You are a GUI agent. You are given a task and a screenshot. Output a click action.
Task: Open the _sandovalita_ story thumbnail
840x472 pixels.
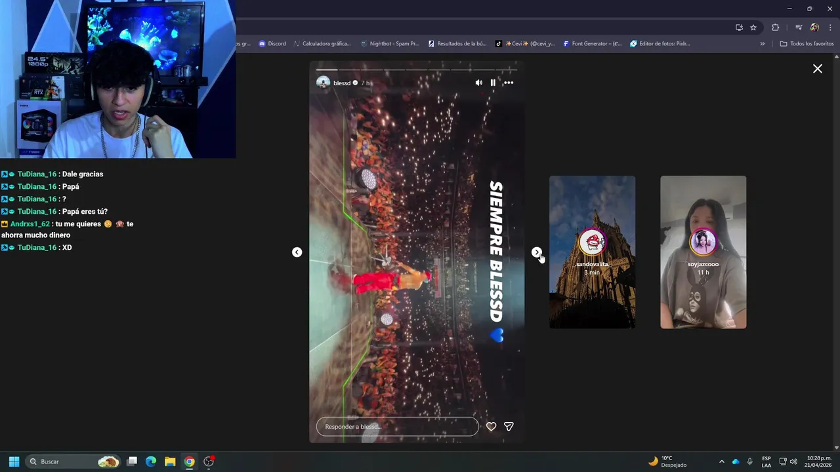coord(592,252)
